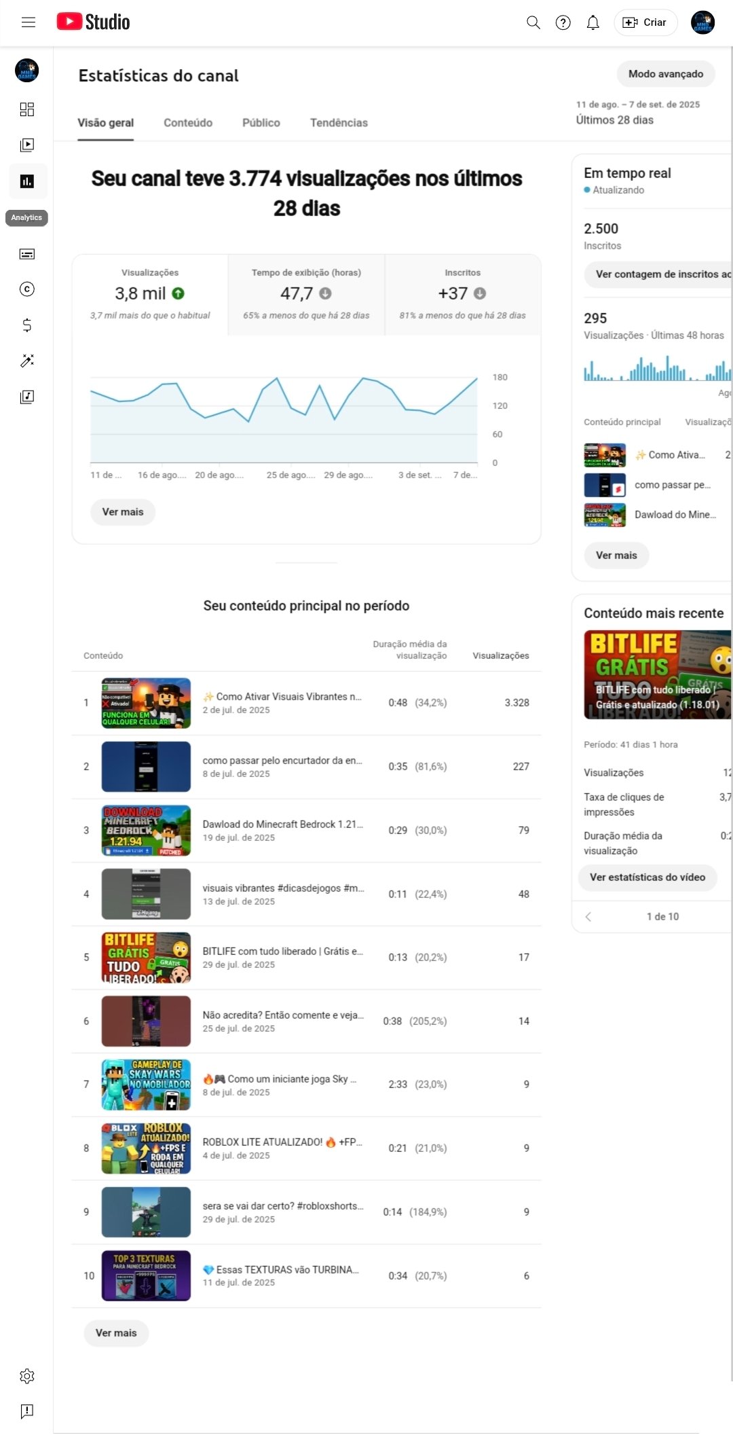Open the Dashboard sidebar icon
The image size is (733, 1435).
(x=27, y=109)
